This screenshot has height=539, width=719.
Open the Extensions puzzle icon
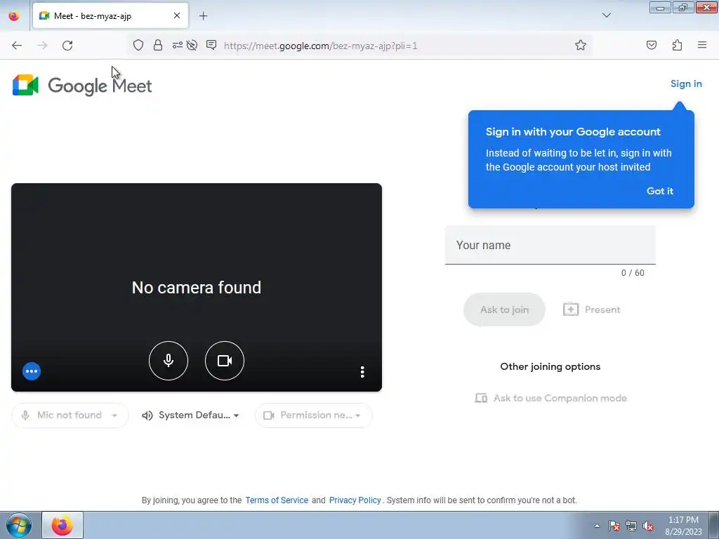(677, 45)
